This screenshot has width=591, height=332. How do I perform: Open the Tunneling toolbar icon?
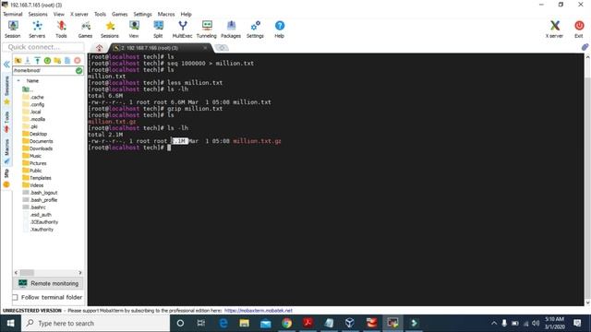pyautogui.click(x=207, y=30)
